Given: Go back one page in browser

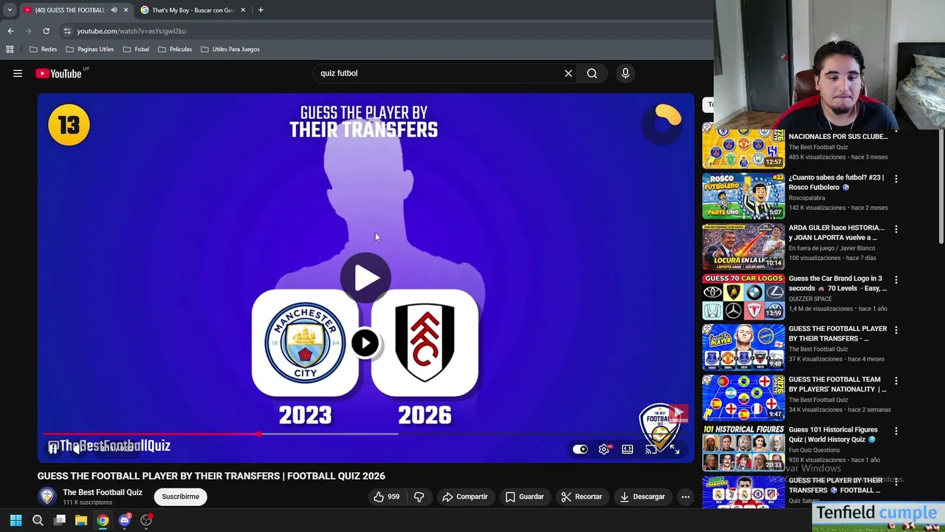Looking at the screenshot, I should tap(10, 31).
